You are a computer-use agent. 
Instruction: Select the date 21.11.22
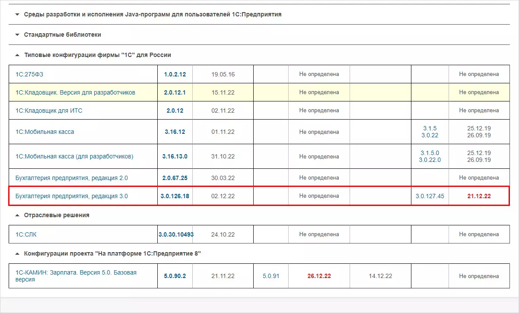(x=223, y=276)
